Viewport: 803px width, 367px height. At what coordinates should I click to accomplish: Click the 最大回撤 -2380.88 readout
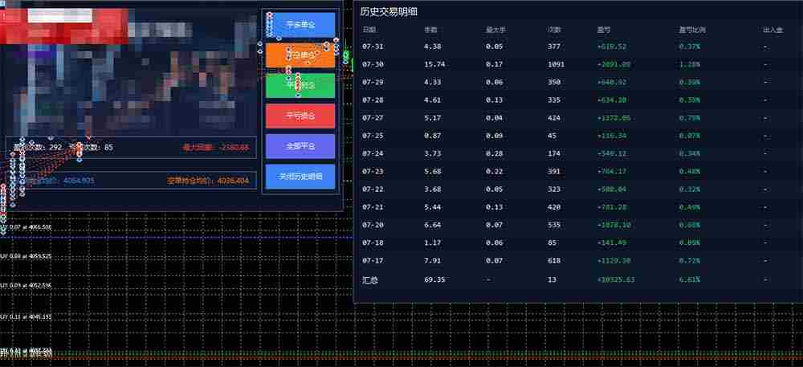[215, 148]
